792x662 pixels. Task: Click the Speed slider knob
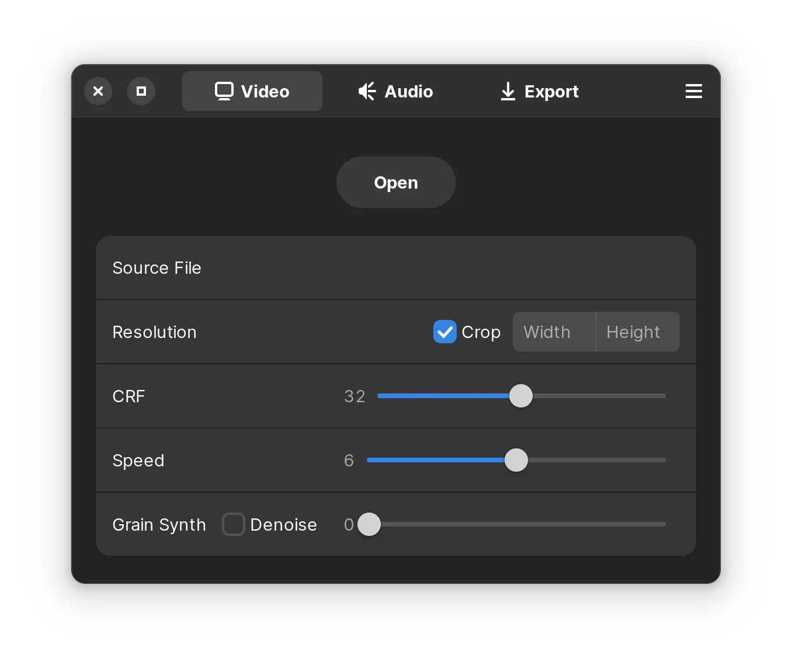tap(516, 460)
